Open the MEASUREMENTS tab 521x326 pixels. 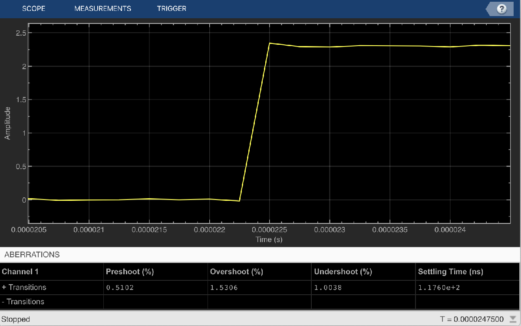point(102,8)
